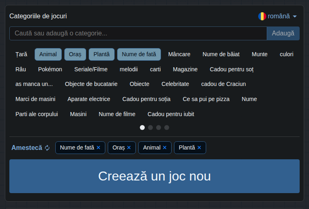Open the română language dropdown
Image resolution: width=309 pixels, height=209 pixels.
click(277, 16)
